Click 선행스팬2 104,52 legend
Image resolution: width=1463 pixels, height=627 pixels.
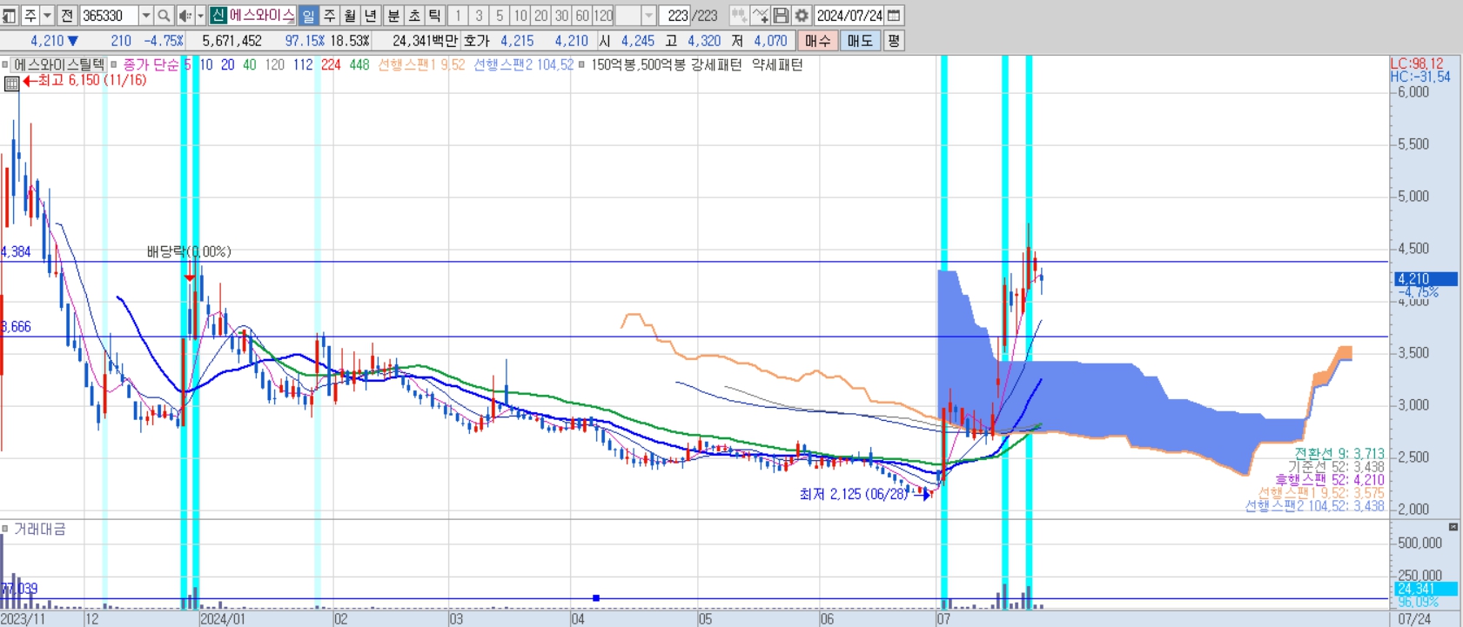pos(523,64)
